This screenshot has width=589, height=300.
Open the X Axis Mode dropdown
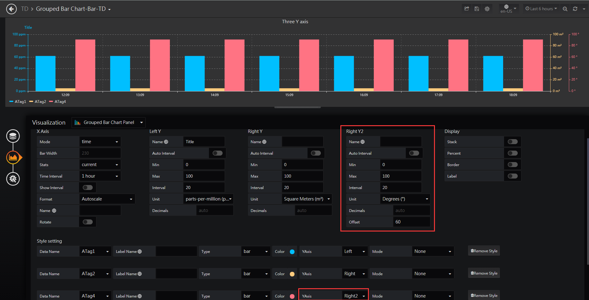point(100,142)
